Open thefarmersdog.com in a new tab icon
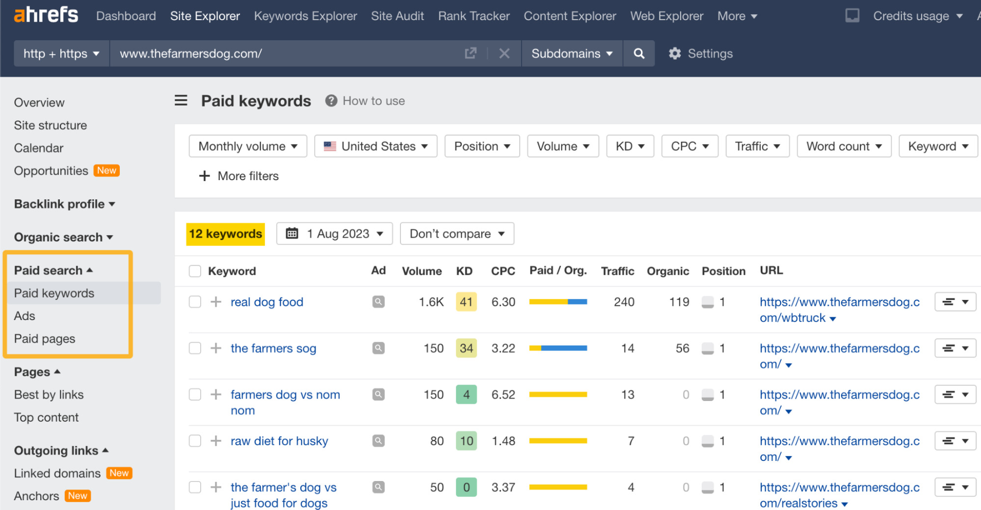This screenshot has height=510, width=981. (x=470, y=53)
